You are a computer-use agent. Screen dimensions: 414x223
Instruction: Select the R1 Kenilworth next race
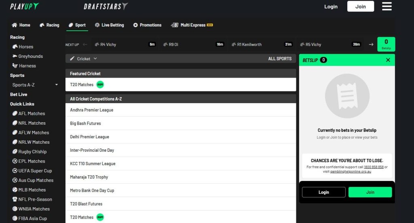(262, 45)
